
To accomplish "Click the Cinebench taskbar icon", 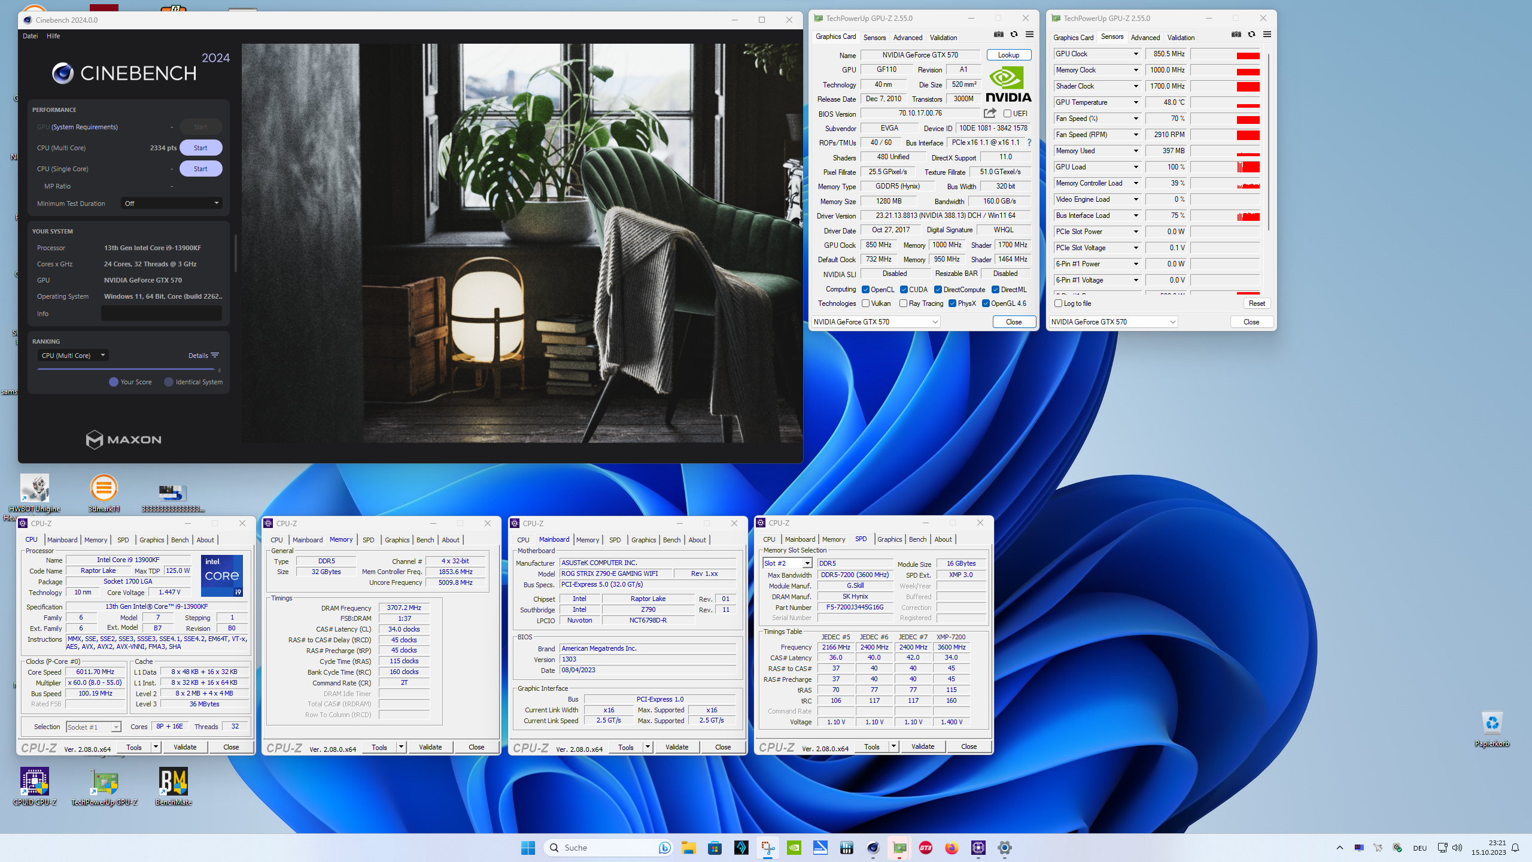I will pyautogui.click(x=873, y=848).
